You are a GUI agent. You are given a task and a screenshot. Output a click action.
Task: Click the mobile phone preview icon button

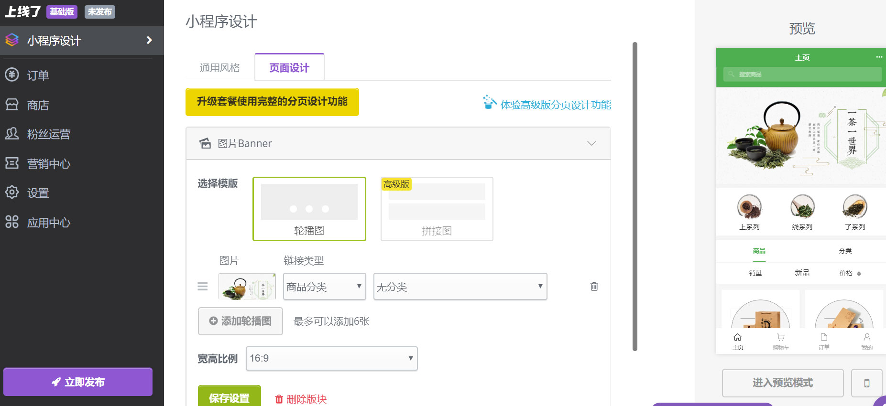[x=867, y=383]
